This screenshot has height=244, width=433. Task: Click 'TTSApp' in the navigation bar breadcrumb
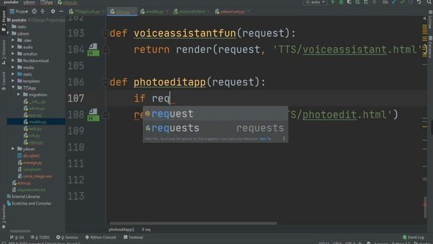pyautogui.click(x=46, y=2)
